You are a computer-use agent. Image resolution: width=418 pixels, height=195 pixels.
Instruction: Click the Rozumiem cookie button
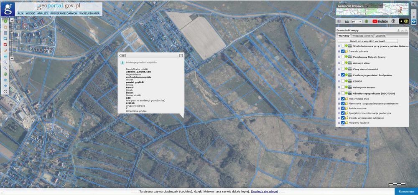point(406,192)
